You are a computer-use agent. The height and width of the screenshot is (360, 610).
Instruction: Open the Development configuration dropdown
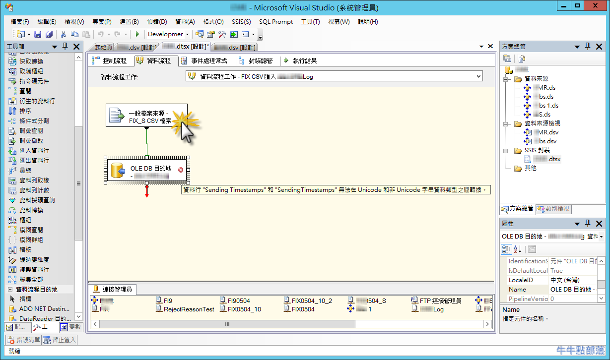click(187, 34)
